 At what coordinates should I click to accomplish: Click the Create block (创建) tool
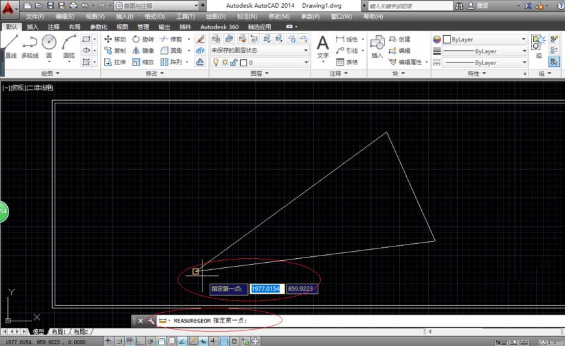coord(400,39)
